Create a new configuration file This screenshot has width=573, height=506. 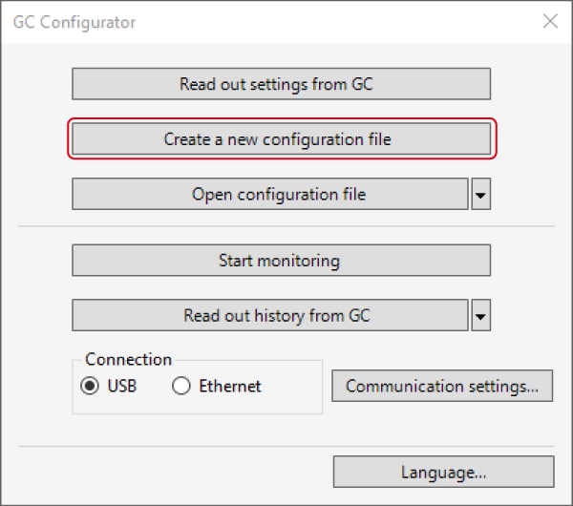281,138
